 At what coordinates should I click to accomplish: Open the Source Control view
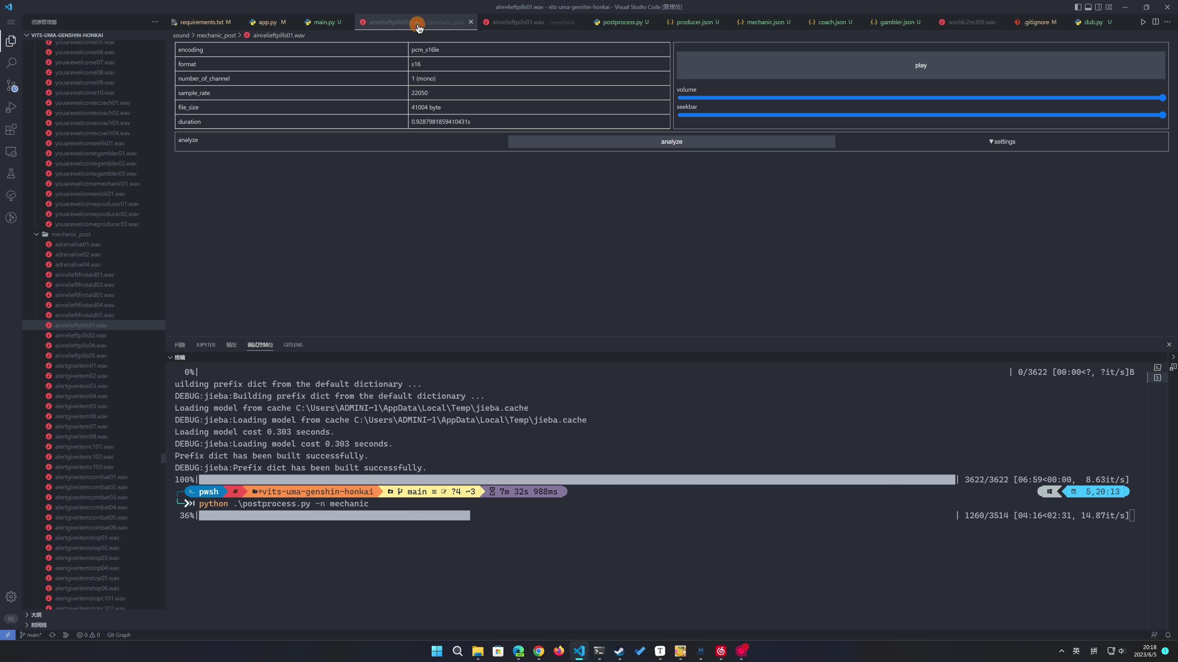pos(11,86)
